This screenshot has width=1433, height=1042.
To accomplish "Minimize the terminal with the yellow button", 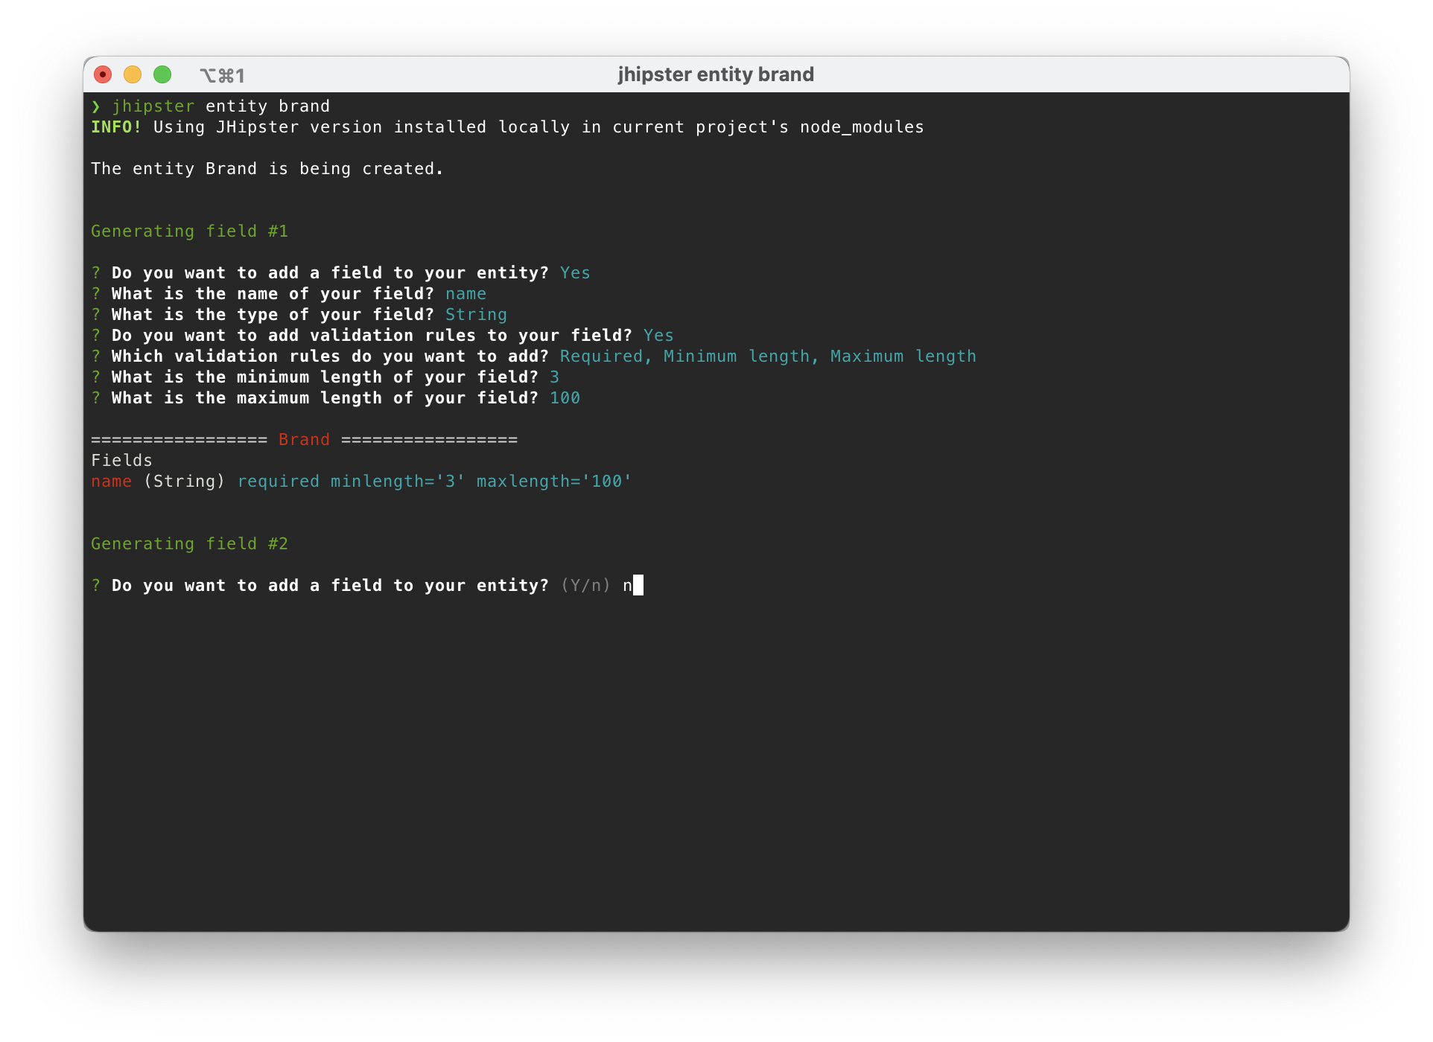I will [133, 74].
